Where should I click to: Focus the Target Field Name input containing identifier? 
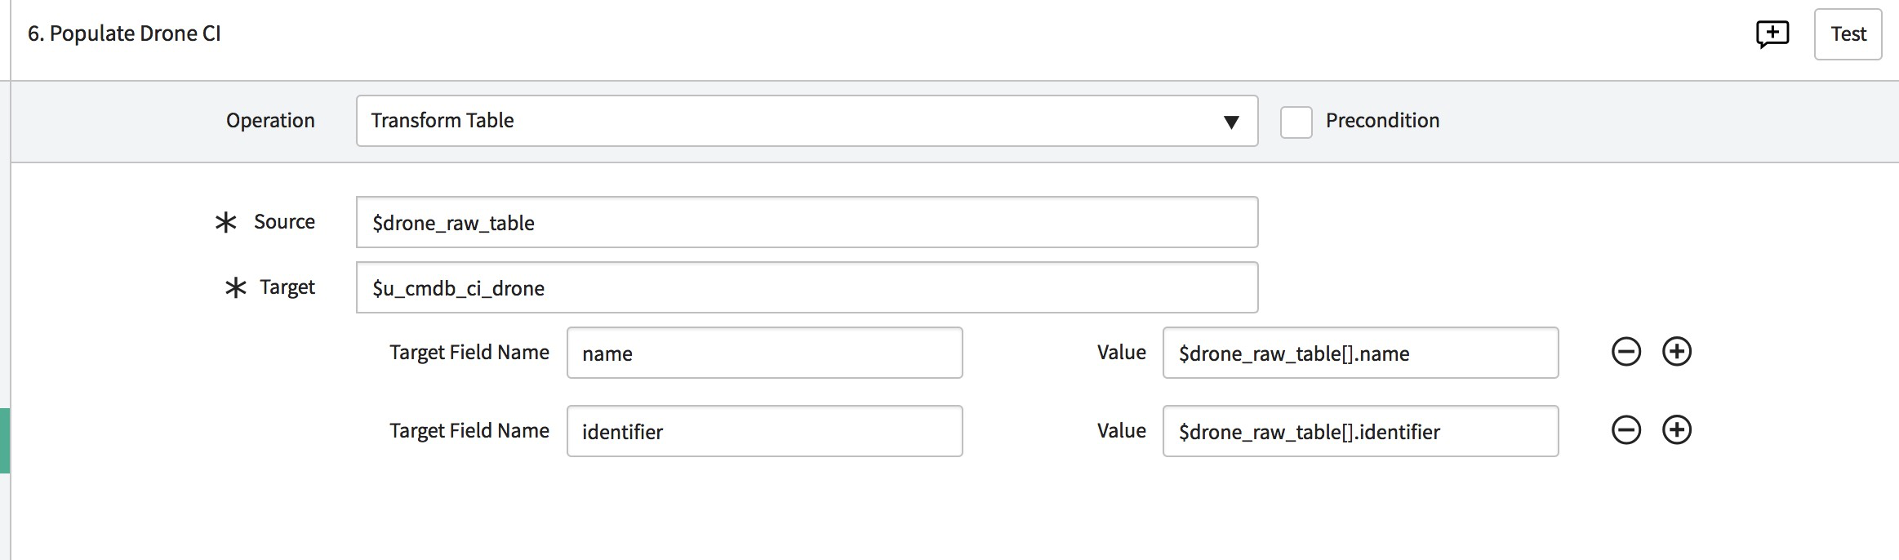[x=764, y=431]
